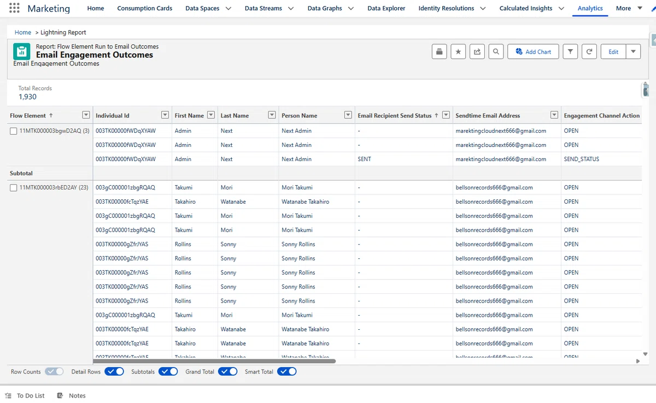Open the To Do List utility item
The image size is (656, 403).
pos(25,395)
